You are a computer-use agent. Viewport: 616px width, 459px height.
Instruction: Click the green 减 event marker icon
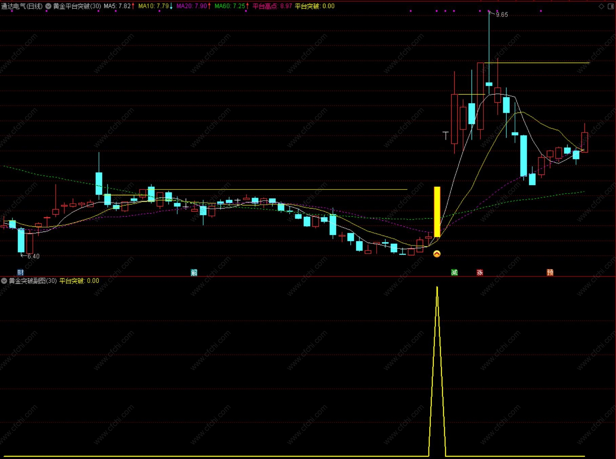coord(454,272)
